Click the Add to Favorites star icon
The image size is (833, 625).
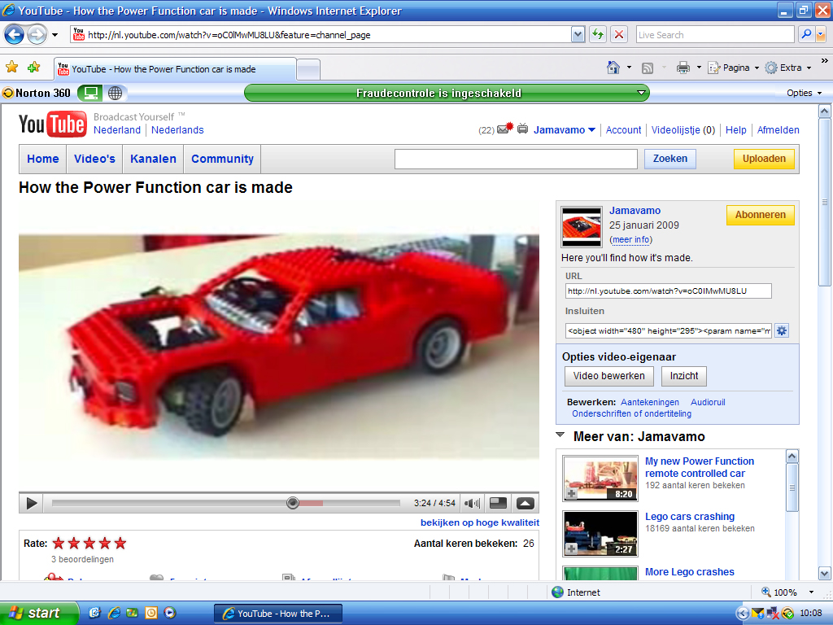click(33, 67)
